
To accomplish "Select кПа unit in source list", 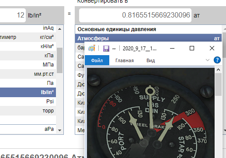I will pos(28,56).
